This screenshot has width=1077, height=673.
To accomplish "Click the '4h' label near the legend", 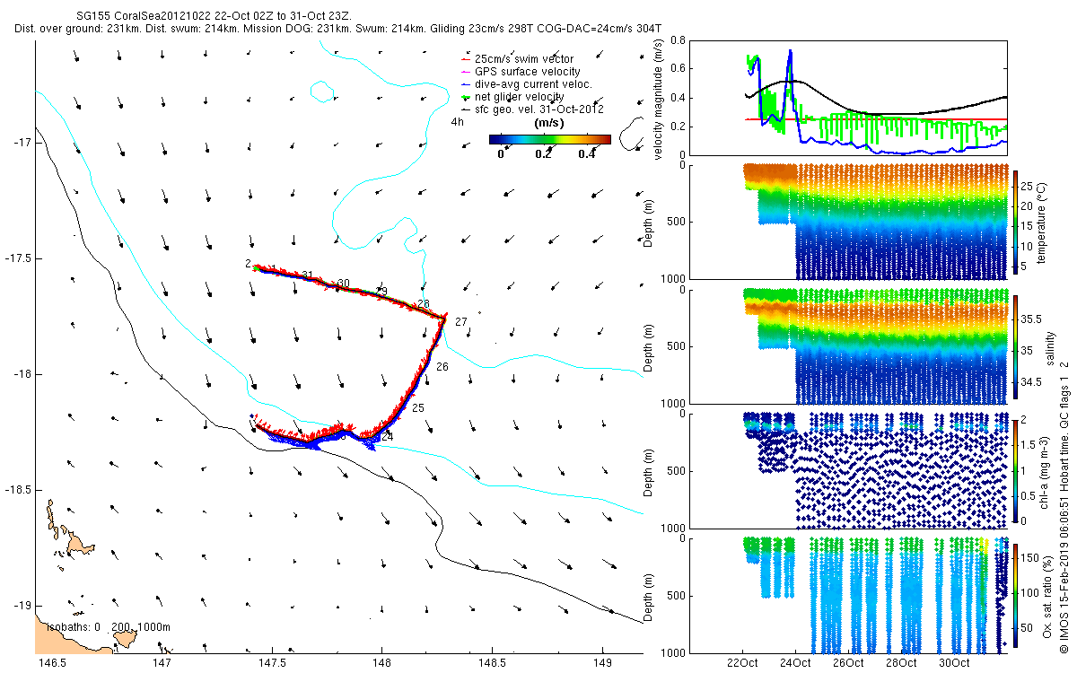I will click(x=457, y=123).
